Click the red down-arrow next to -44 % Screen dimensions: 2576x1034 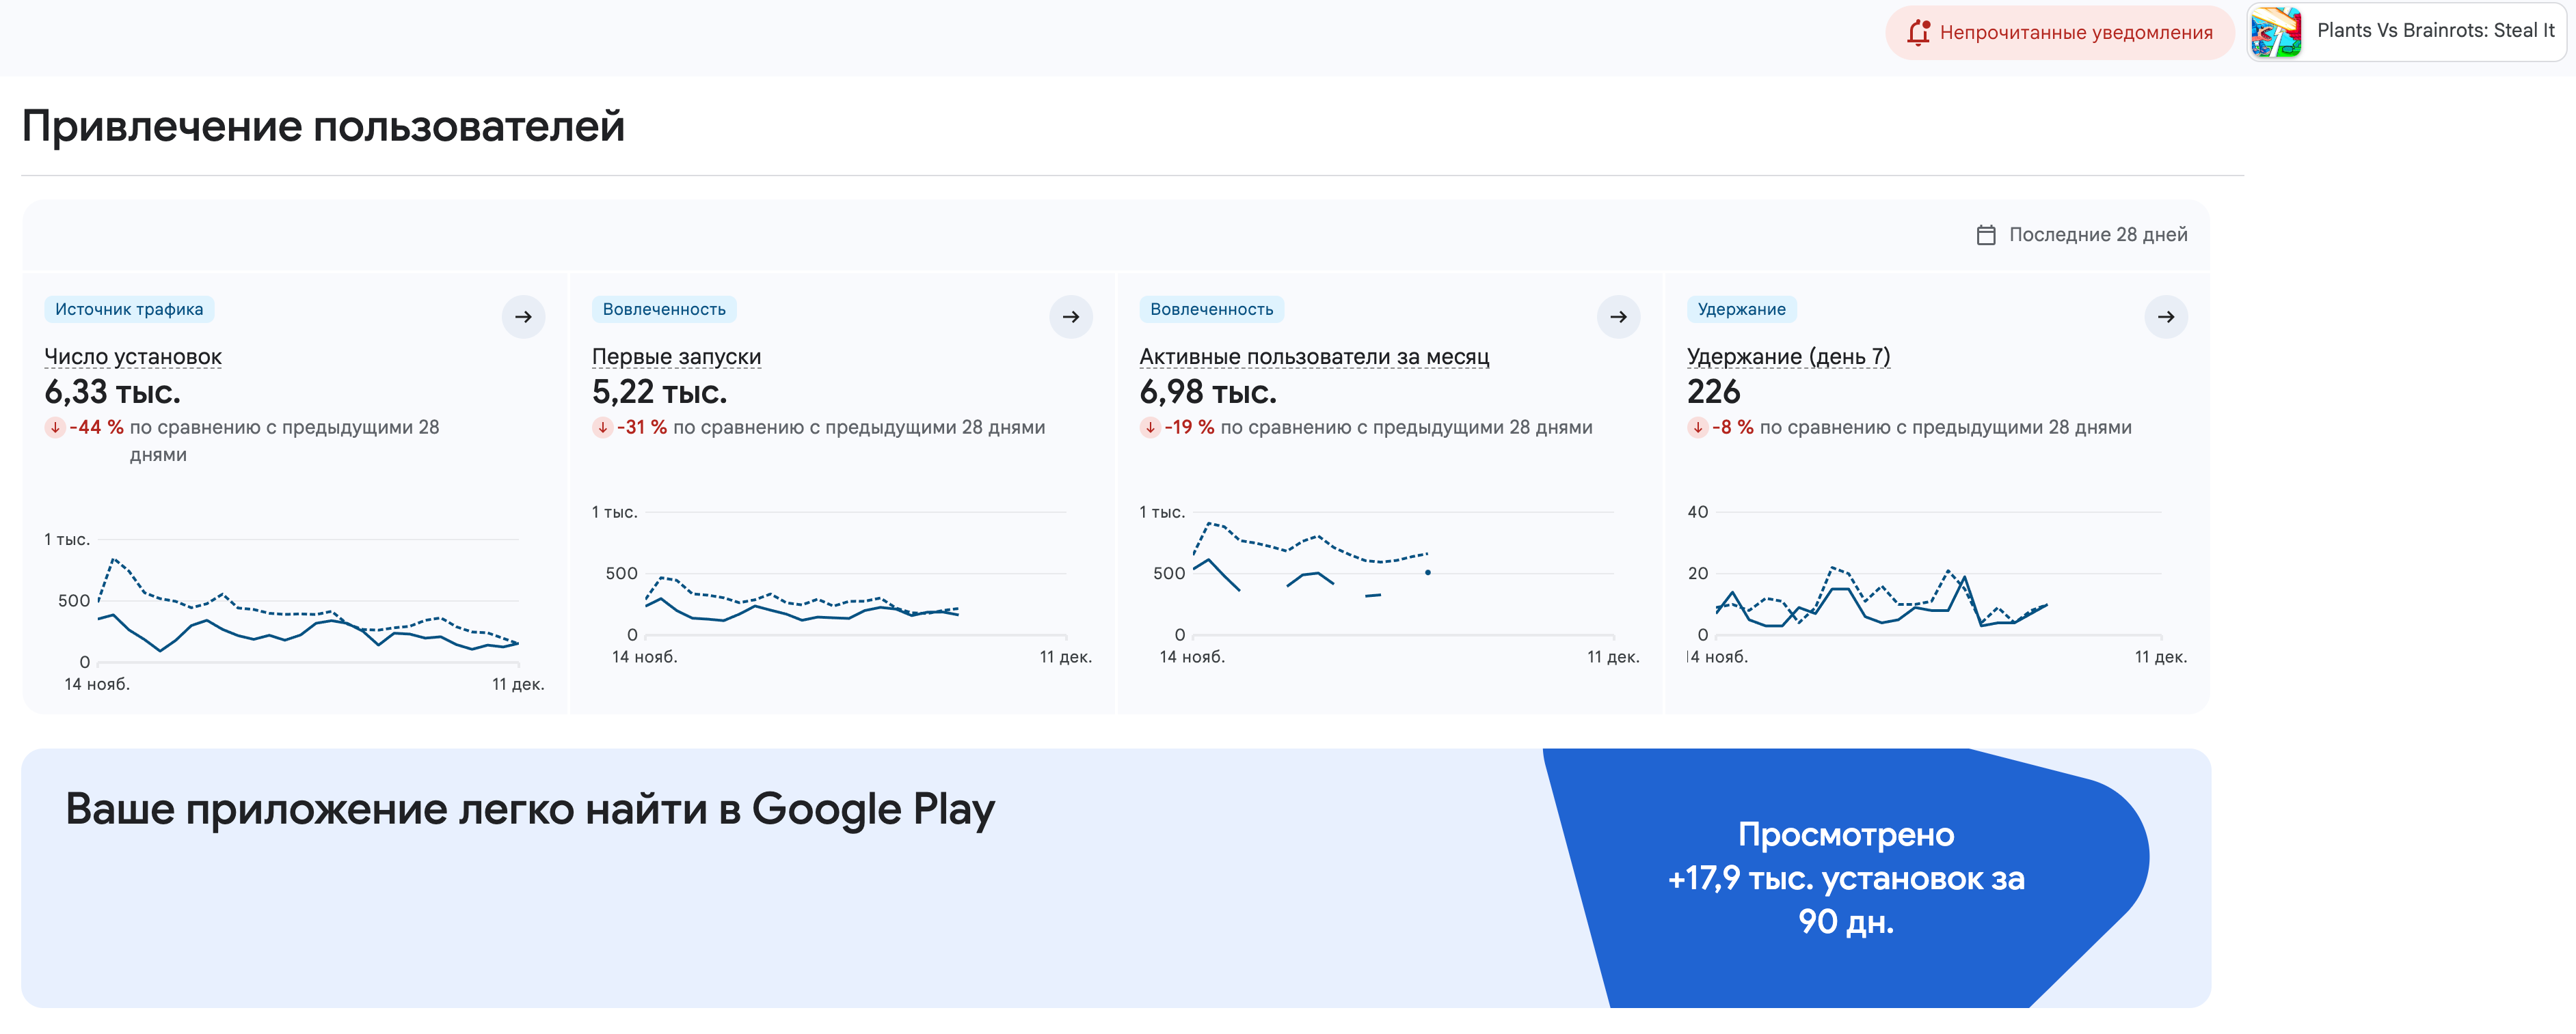(56, 428)
